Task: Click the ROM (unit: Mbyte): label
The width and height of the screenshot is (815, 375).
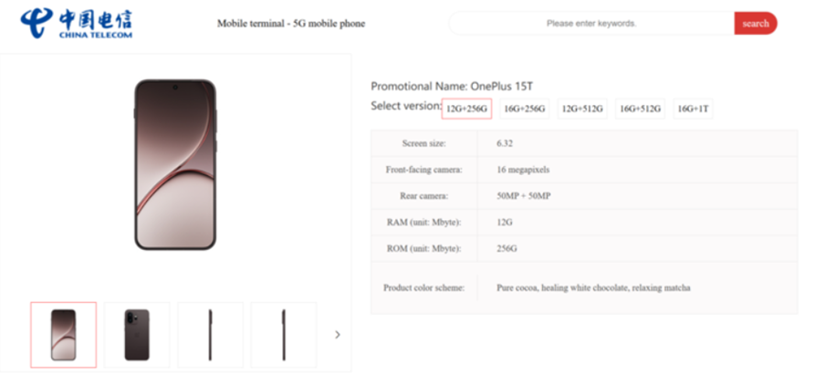Action: coord(424,249)
